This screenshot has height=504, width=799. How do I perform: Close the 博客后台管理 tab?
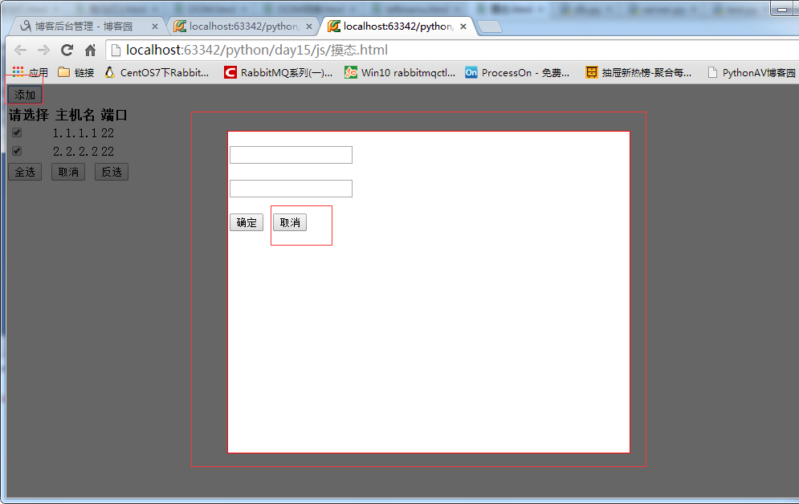(x=155, y=26)
